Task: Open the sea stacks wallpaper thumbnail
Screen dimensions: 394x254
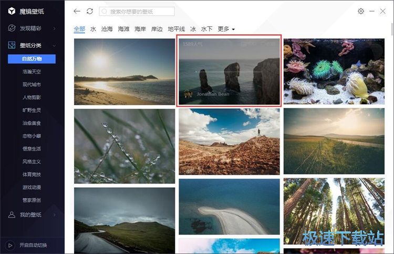Action: click(229, 72)
